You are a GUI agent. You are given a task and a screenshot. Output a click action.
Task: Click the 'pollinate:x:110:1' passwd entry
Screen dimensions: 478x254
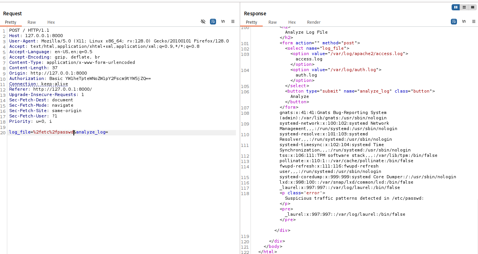[x=346, y=161]
